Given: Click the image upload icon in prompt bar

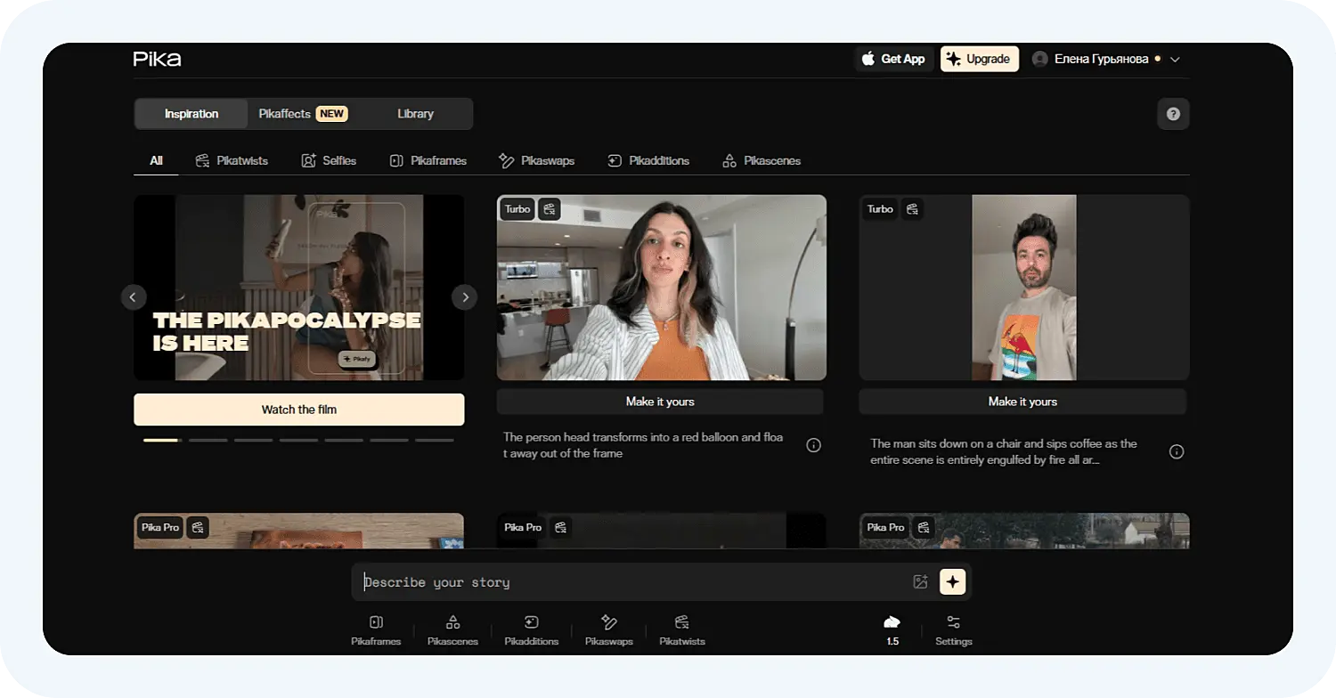Looking at the screenshot, I should point(920,582).
